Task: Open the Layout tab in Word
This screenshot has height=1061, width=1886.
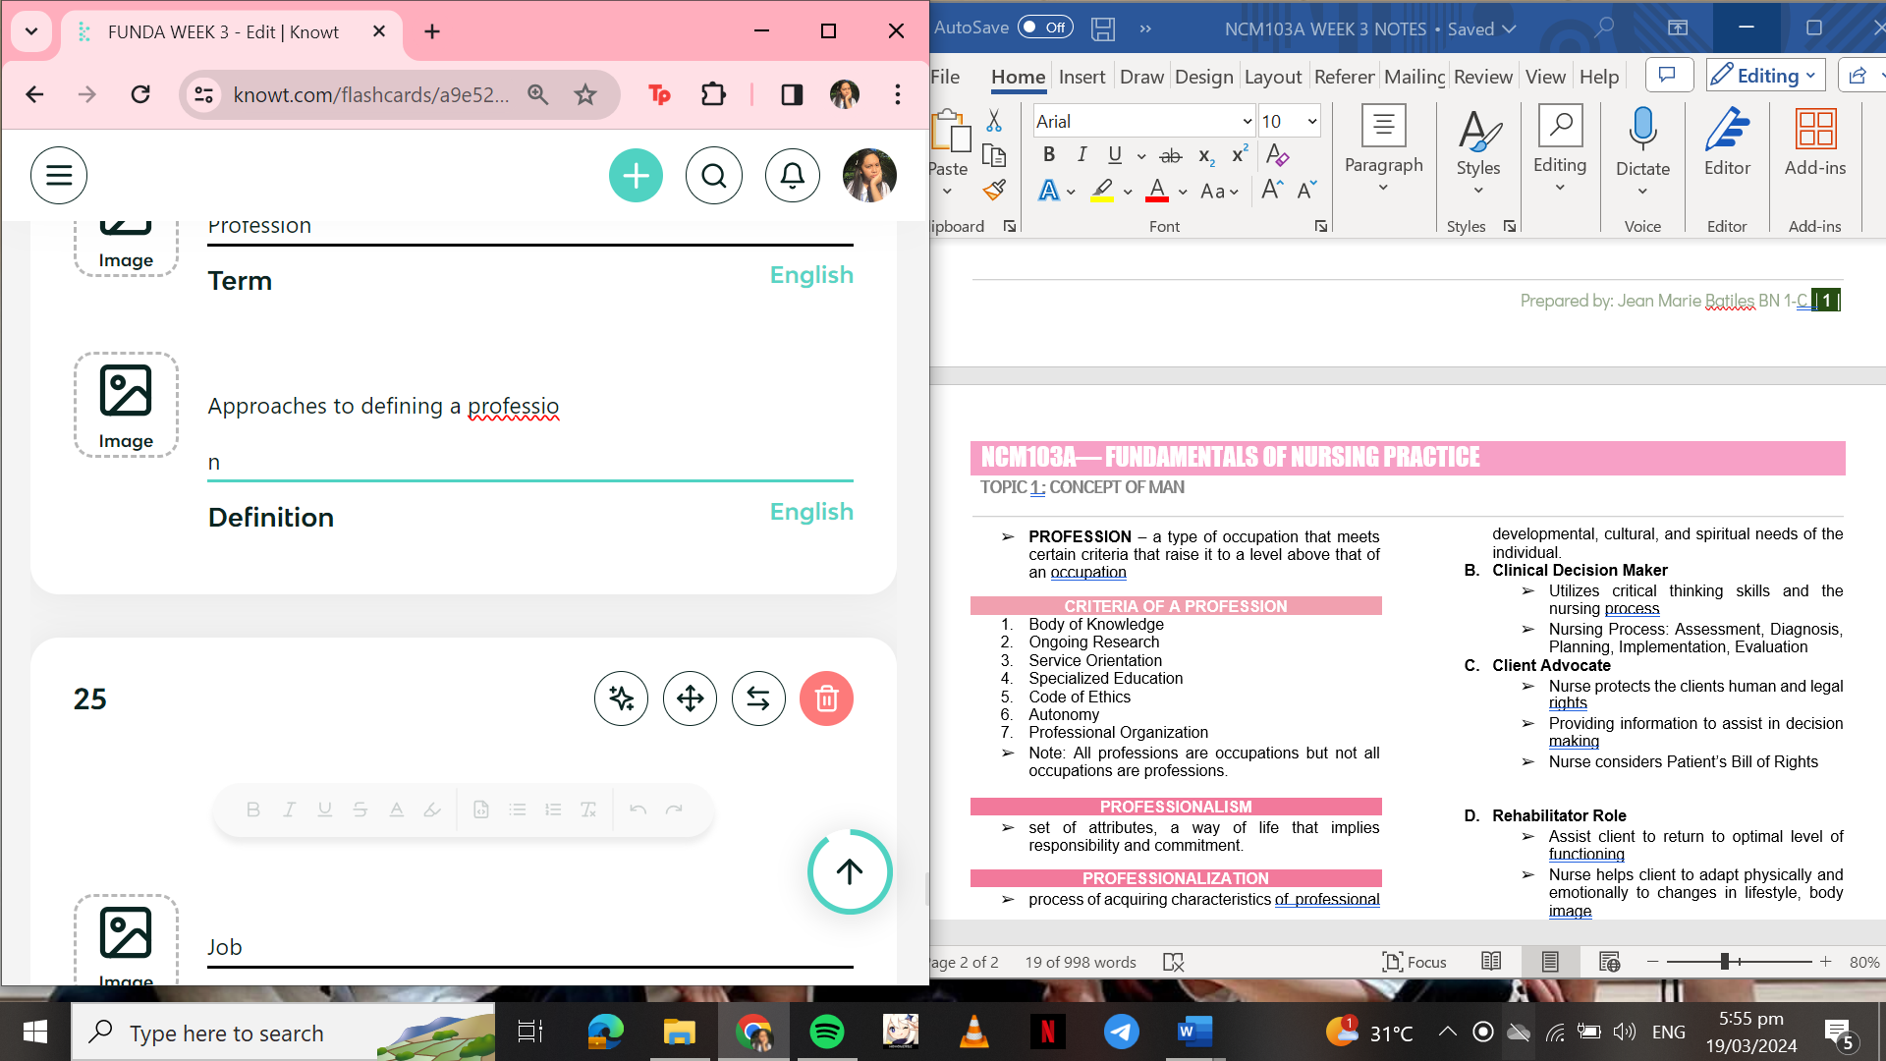Action: [1272, 77]
